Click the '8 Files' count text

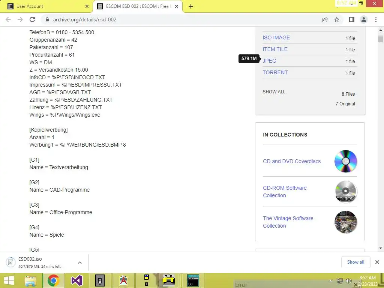click(348, 94)
